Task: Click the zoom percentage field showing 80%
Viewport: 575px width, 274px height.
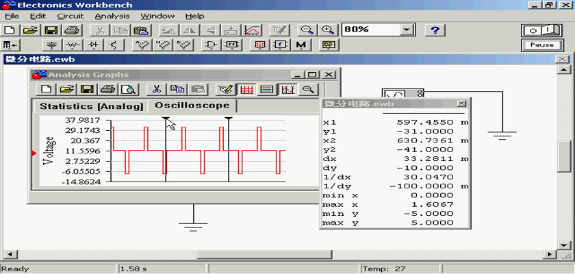Action: pyautogui.click(x=371, y=29)
